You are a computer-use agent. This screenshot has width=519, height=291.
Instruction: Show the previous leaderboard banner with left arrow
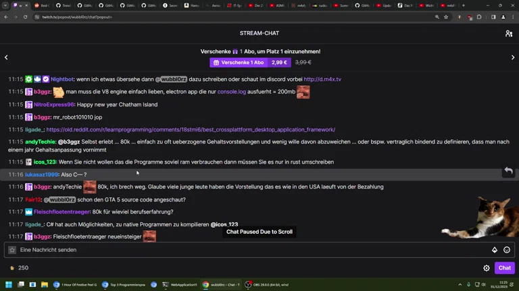point(6,57)
